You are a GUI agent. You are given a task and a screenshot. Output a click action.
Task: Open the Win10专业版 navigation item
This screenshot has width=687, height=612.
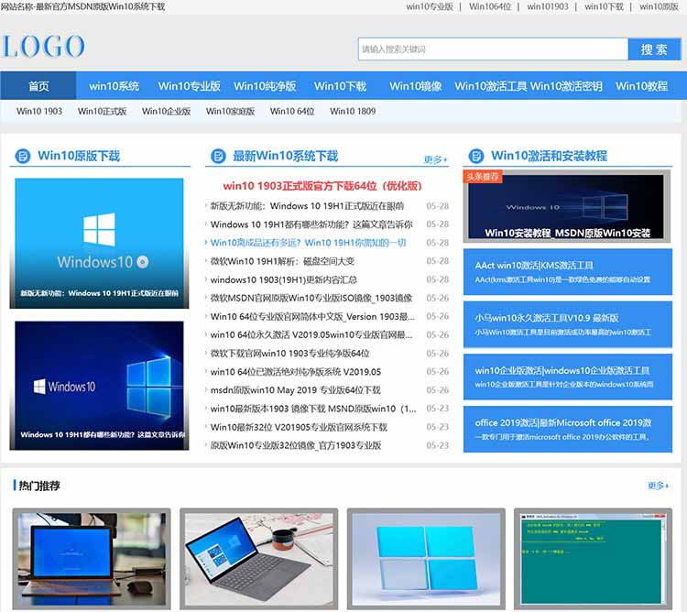(190, 86)
